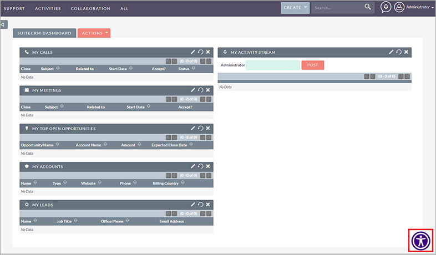Go to last page in My Leads
The height and width of the screenshot is (255, 436).
209,213
